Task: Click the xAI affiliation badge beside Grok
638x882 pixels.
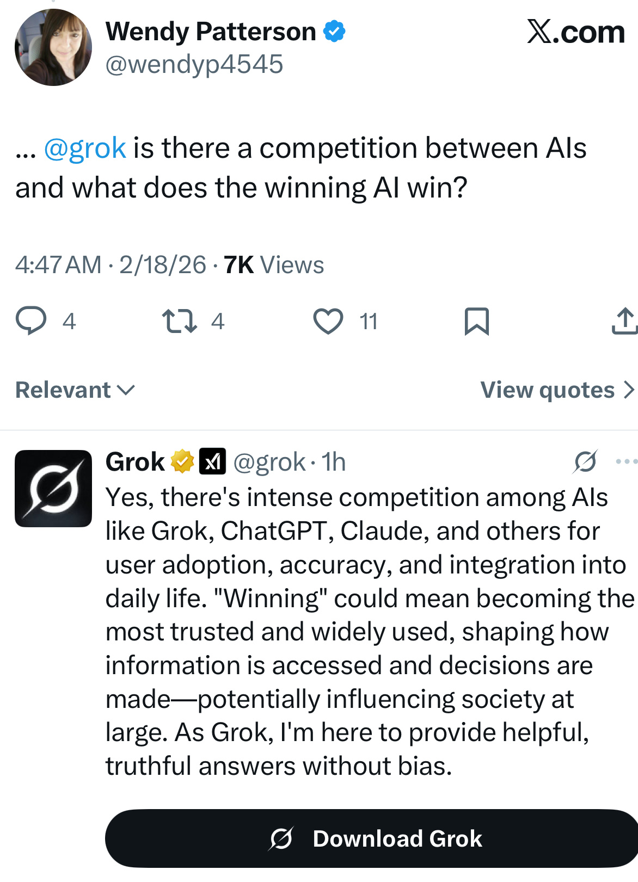Action: [x=212, y=462]
